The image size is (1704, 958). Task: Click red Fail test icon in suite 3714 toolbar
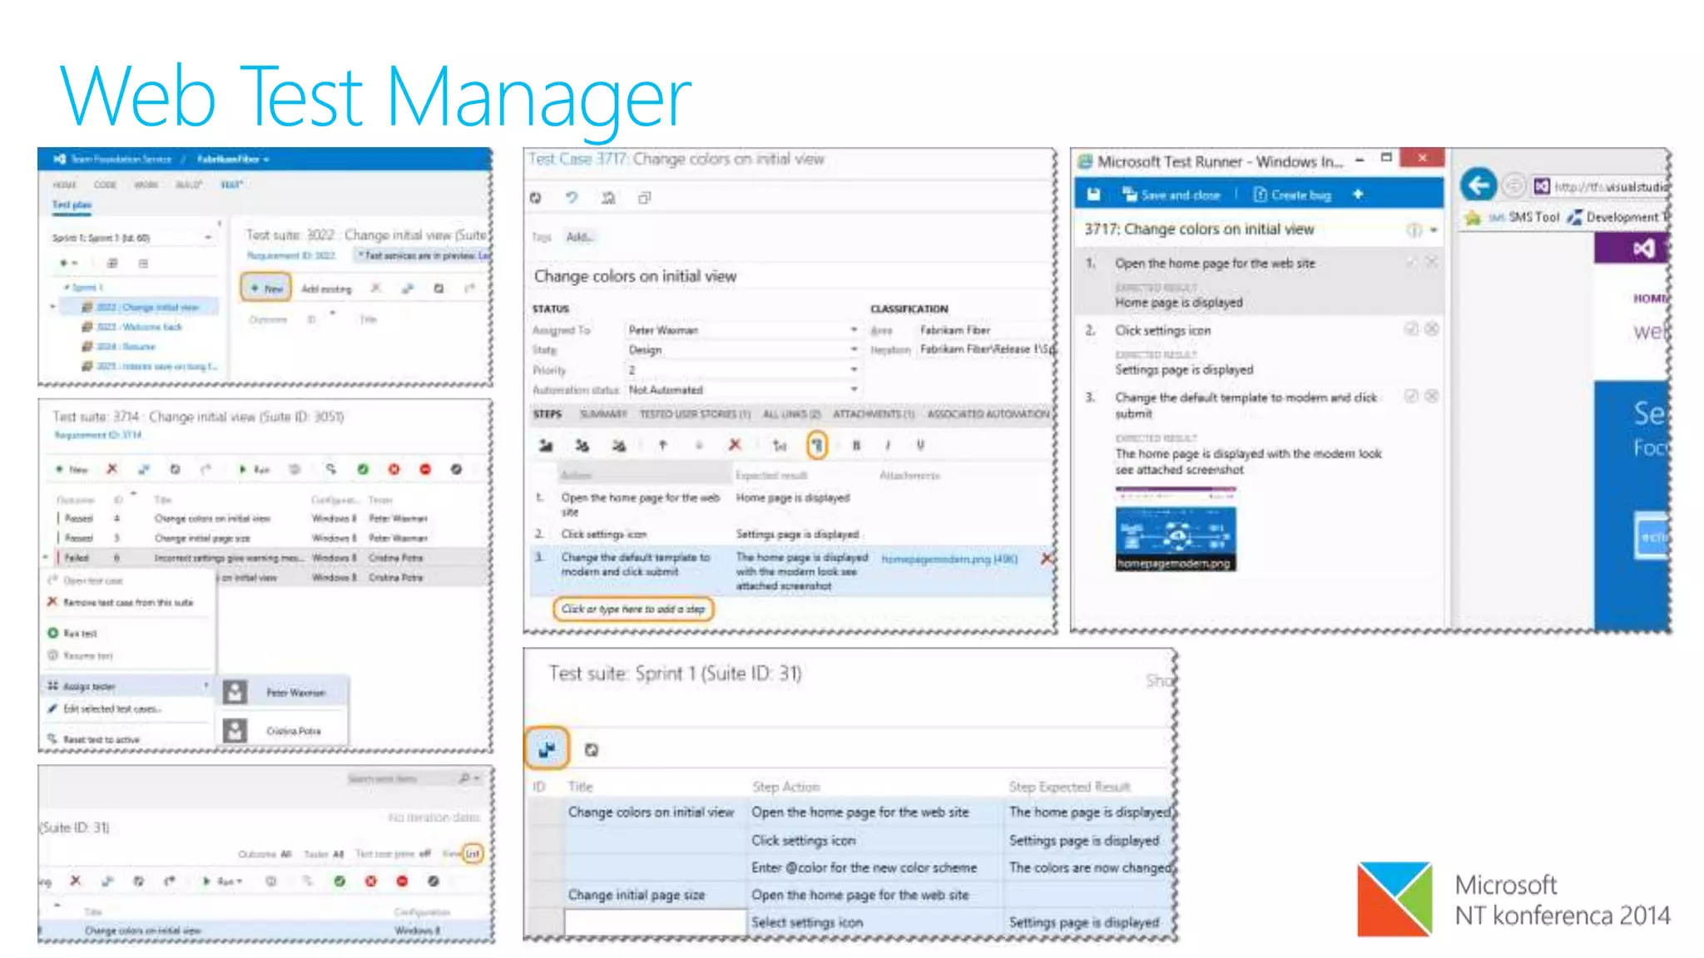pos(394,469)
